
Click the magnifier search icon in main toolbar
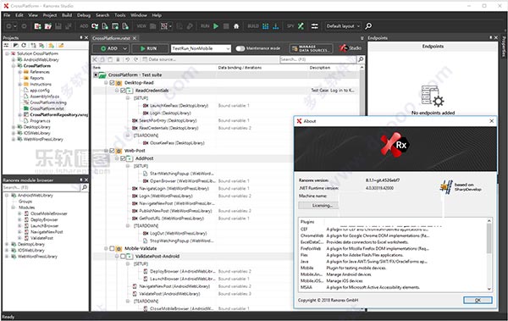[368, 26]
